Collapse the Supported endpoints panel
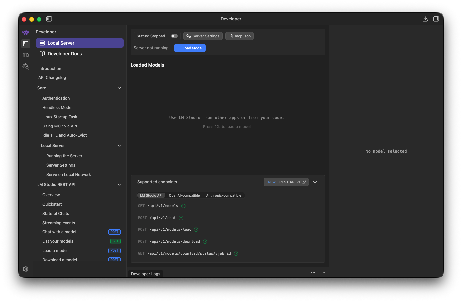 tap(315, 182)
